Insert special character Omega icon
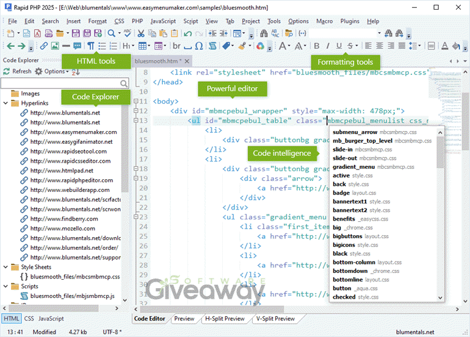 coord(199,46)
